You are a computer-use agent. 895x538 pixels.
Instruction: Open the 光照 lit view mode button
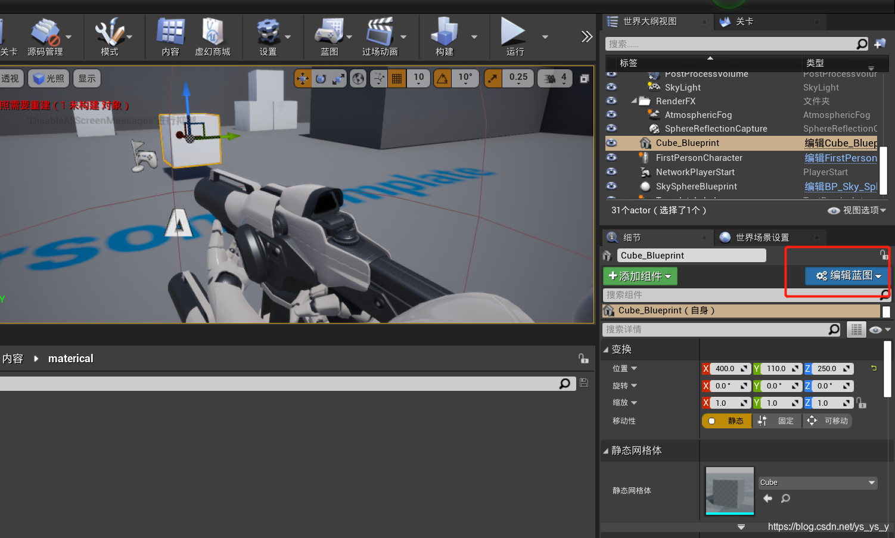click(48, 79)
